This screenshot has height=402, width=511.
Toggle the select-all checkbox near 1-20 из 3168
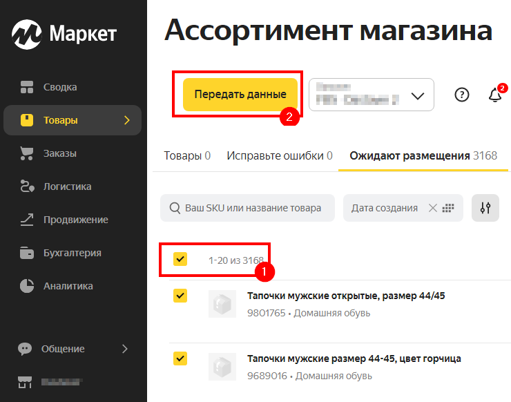[x=180, y=259]
